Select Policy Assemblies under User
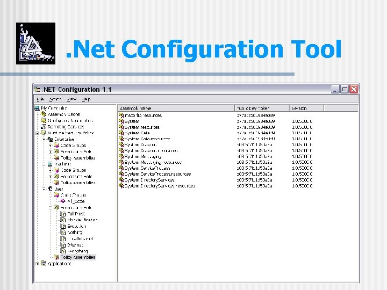The height and width of the screenshot is (290, 387). click(x=78, y=257)
